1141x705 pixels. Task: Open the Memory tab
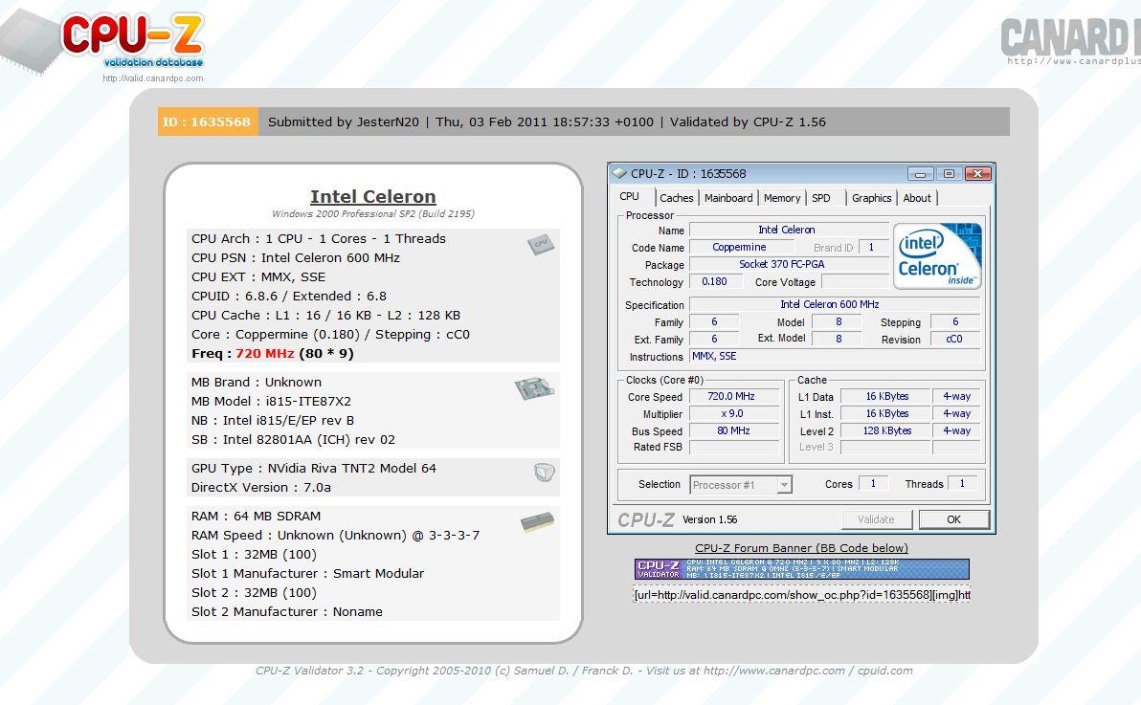[782, 198]
